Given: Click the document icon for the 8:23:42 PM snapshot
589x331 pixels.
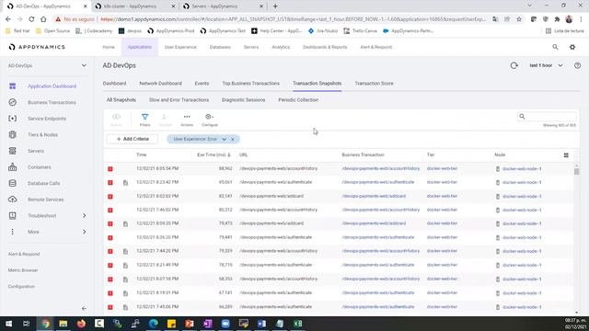Looking at the screenshot, I should pyautogui.click(x=125, y=183).
